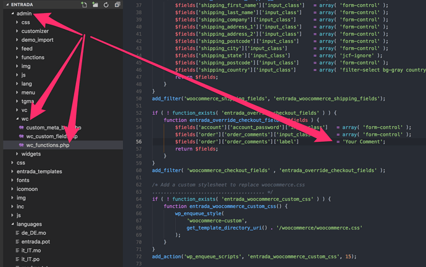This screenshot has height=267, width=426.
Task: Click 'add_action' on line 72
Action: click(166, 257)
